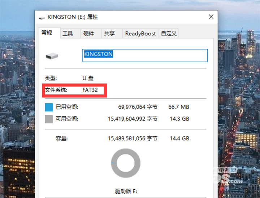Image resolution: width=260 pixels, height=198 pixels.
Task: Switch to the 常规 tab
Action: coord(47,33)
